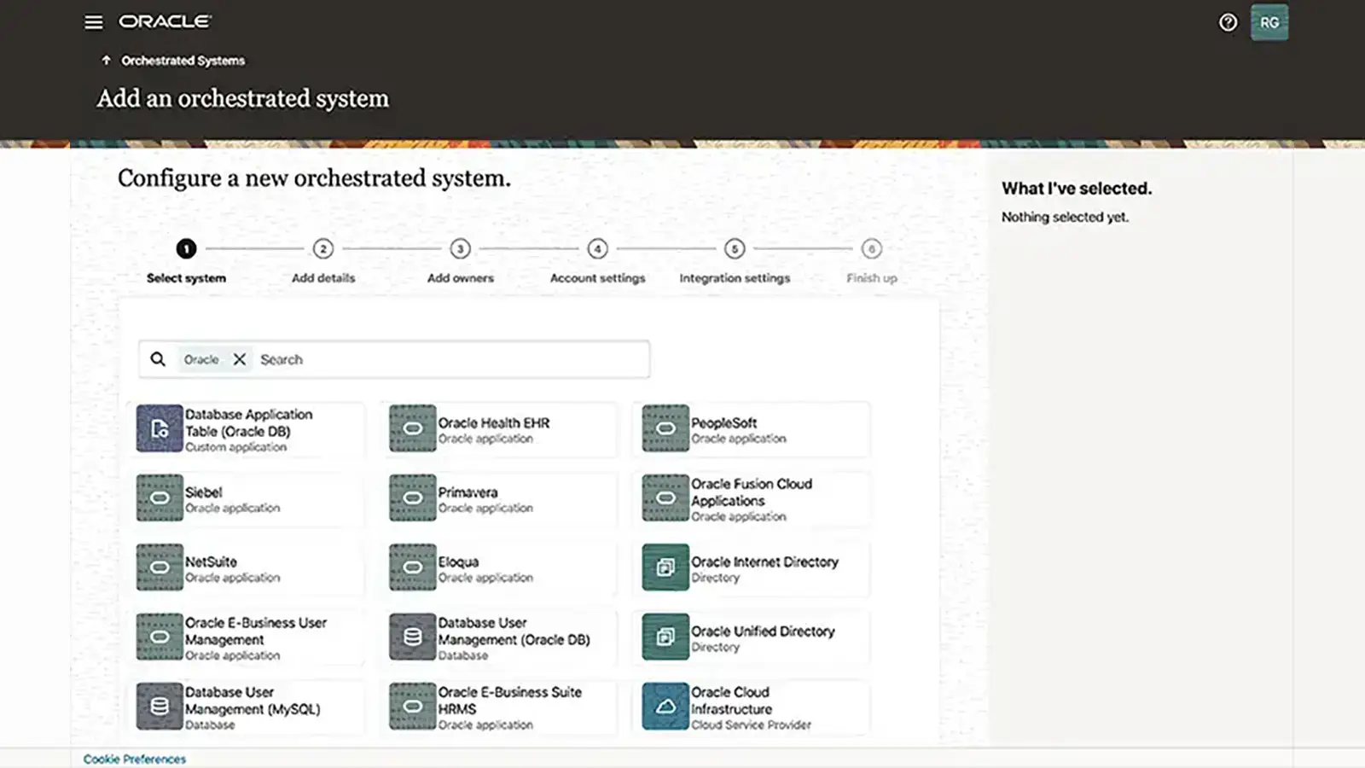The width and height of the screenshot is (1365, 768).
Task: Choose the Oracle Fusion Cloud Applications title
Action: point(752,492)
